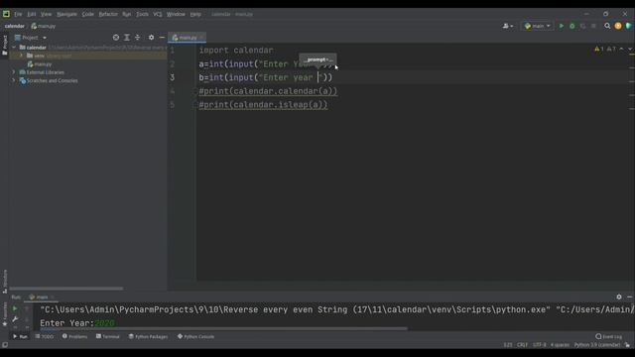Close the main.py editor tab
The height and width of the screenshot is (357, 635).
pos(201,38)
